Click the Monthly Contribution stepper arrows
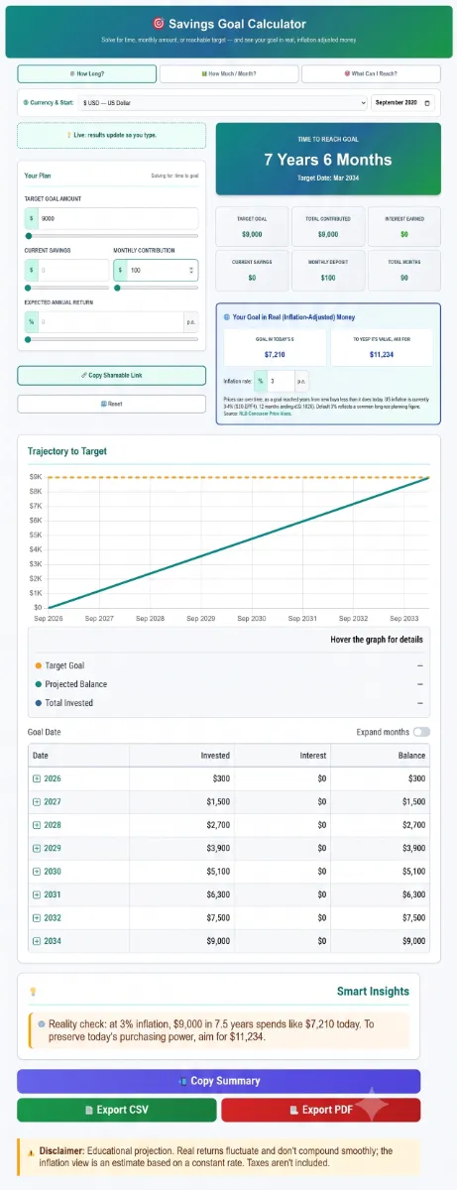Screen dimensions: 457x1190 (x=191, y=270)
